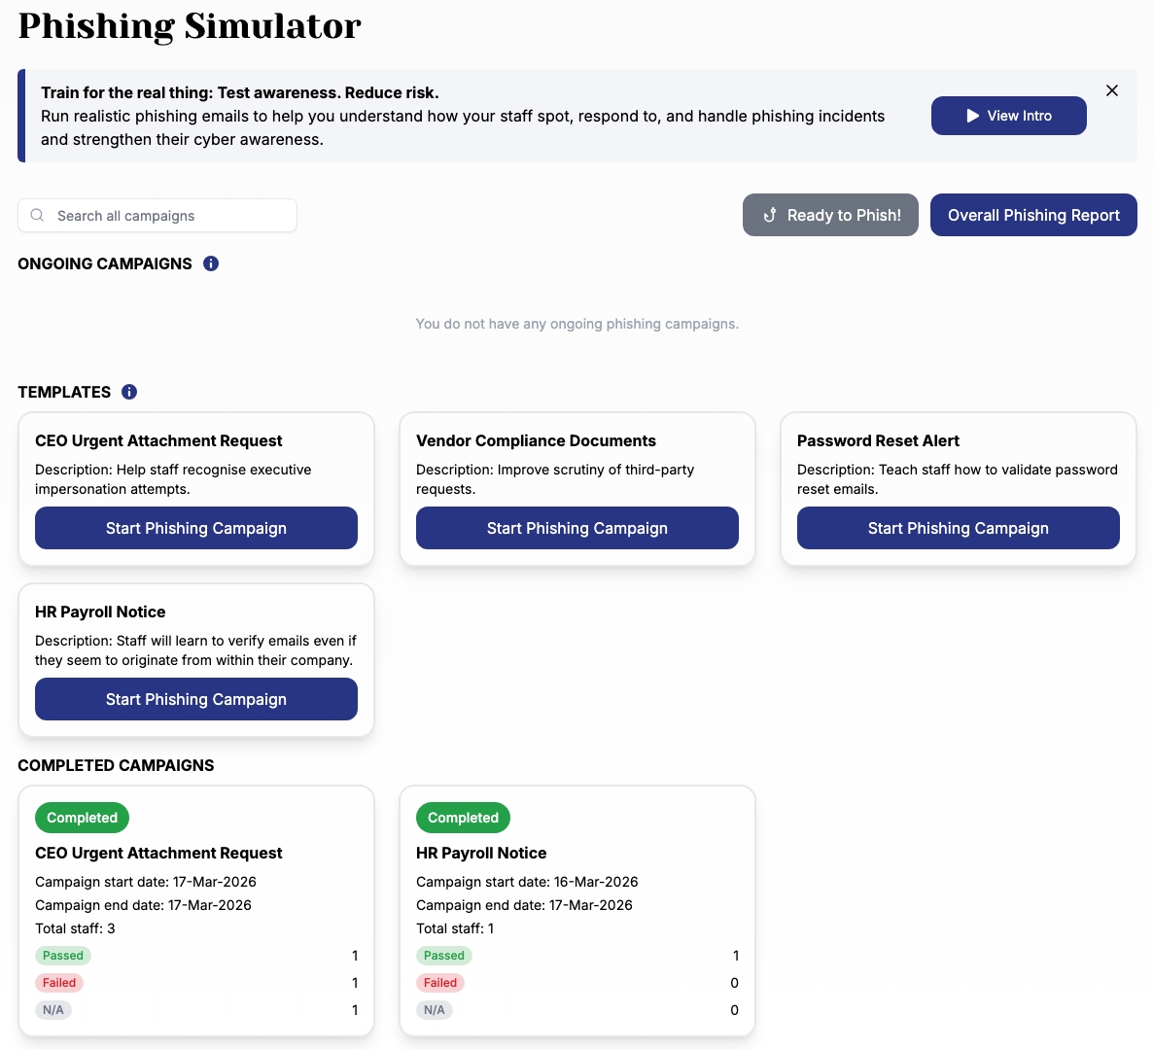Start the Vendor Compliance Documents campaign
Screen dimensions: 1153x1050
(577, 528)
